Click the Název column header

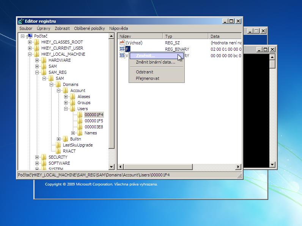click(140, 36)
